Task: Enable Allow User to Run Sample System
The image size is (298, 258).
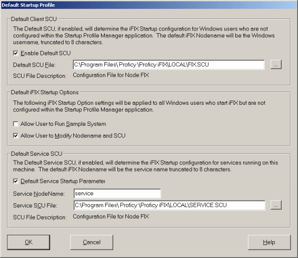Action: tap(16, 124)
